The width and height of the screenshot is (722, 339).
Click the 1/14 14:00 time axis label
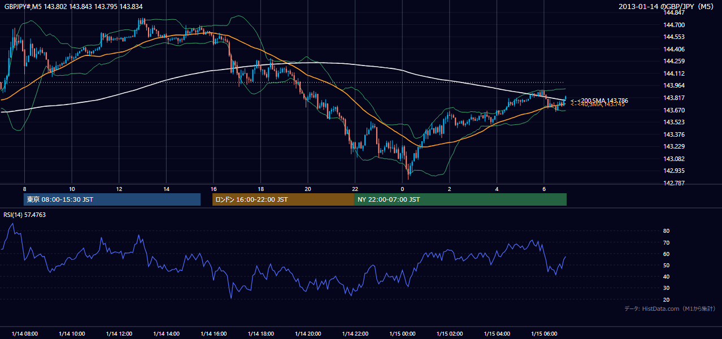(x=166, y=334)
